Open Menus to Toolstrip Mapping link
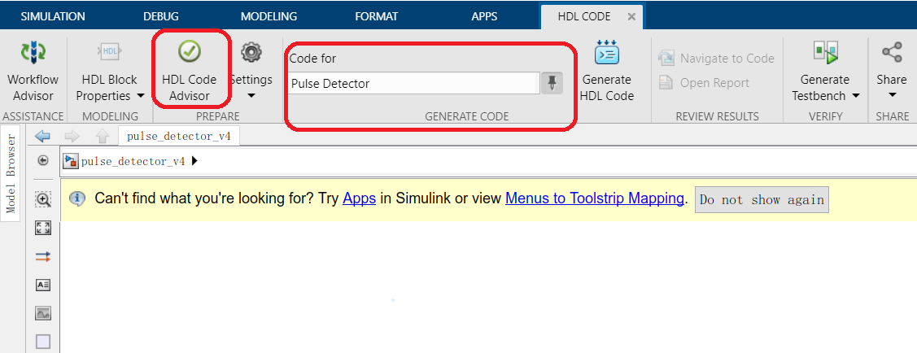This screenshot has width=917, height=353. pyautogui.click(x=594, y=198)
